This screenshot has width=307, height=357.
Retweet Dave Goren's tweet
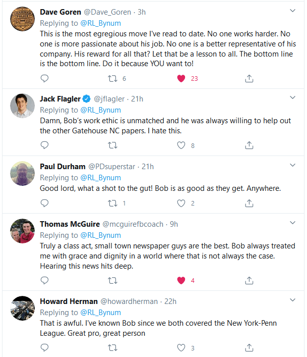(x=113, y=78)
